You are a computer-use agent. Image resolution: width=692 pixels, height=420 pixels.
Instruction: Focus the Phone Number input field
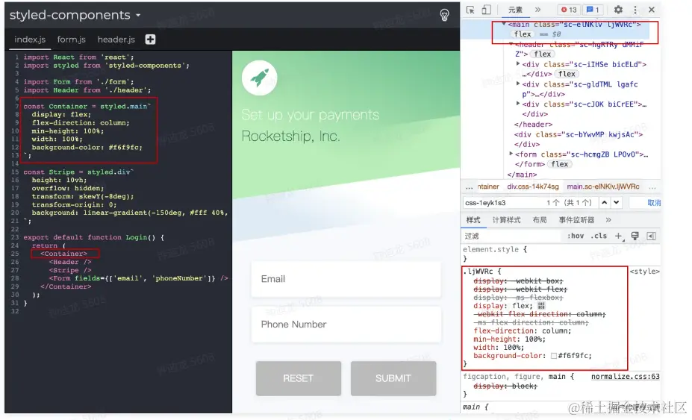pos(346,325)
